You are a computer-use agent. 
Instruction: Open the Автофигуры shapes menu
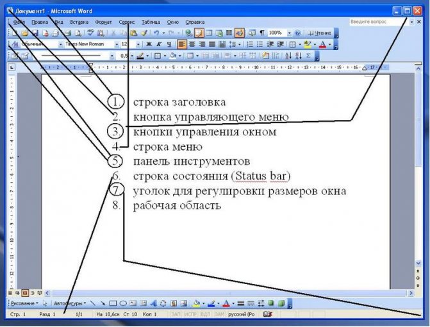67,302
